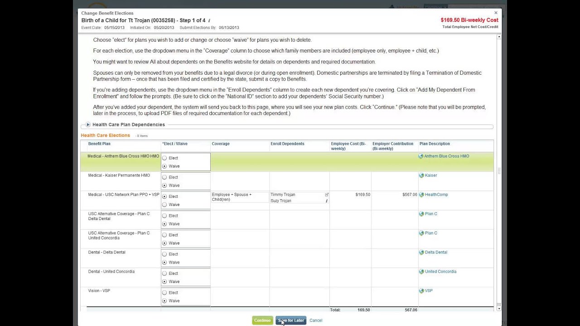Expand Health Care Plan Dependencies section

click(88, 125)
